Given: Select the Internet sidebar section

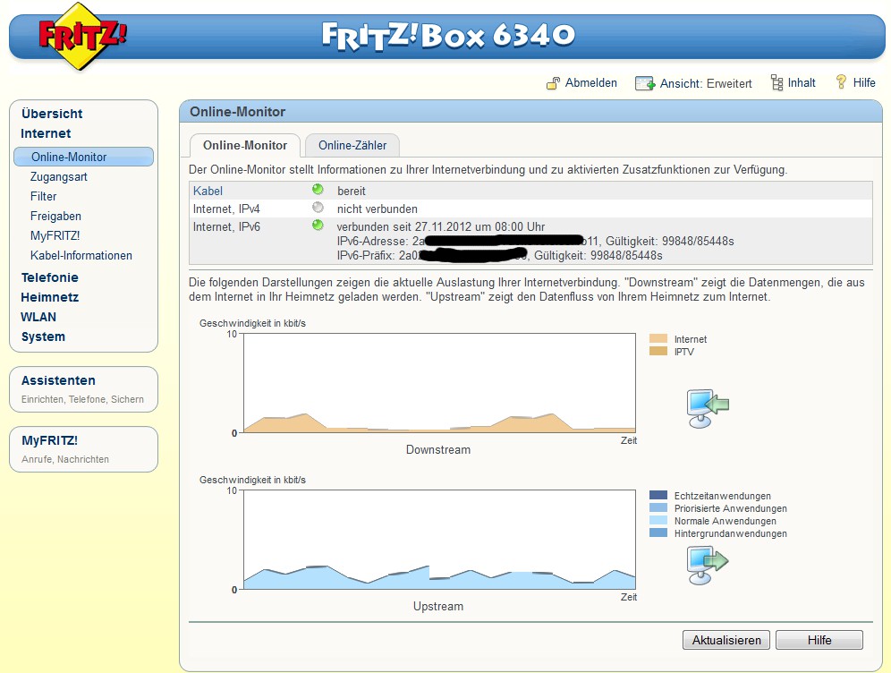Looking at the screenshot, I should point(46,133).
